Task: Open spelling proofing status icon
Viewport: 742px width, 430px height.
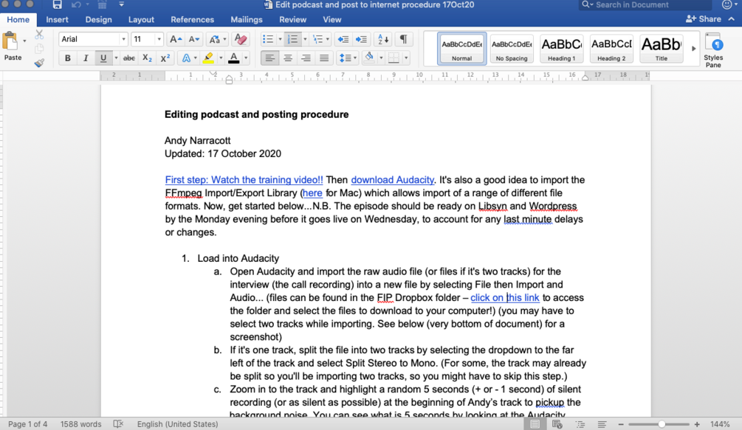Action: pos(118,424)
